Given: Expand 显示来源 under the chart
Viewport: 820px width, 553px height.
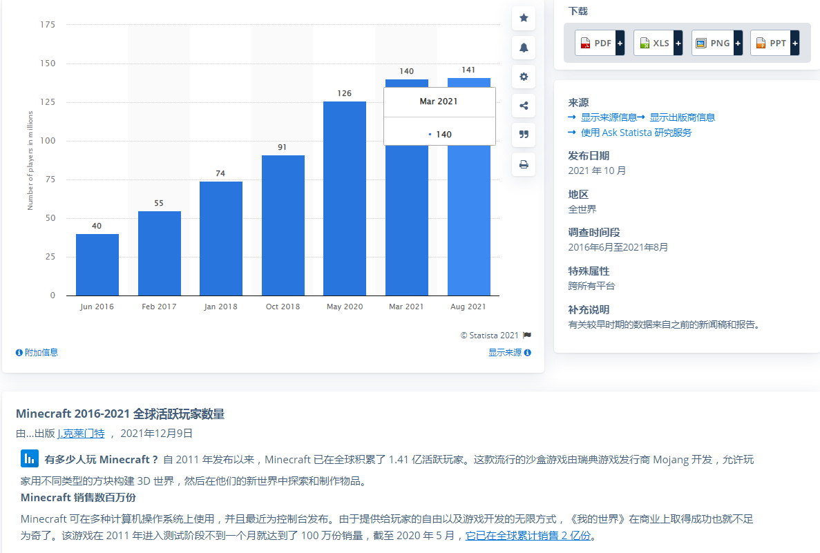Looking at the screenshot, I should click(x=509, y=352).
